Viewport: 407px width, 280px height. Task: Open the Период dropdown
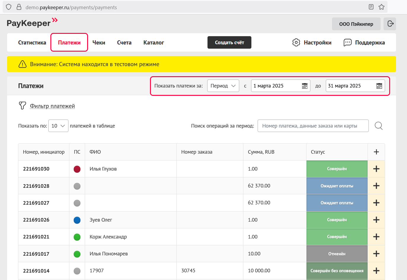(x=223, y=86)
